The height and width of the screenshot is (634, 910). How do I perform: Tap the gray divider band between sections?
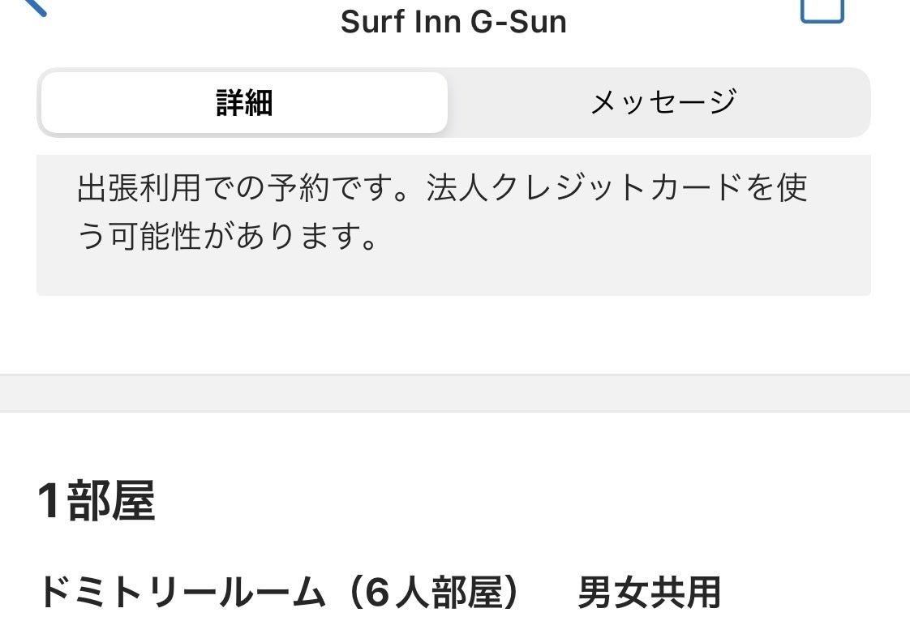click(454, 393)
